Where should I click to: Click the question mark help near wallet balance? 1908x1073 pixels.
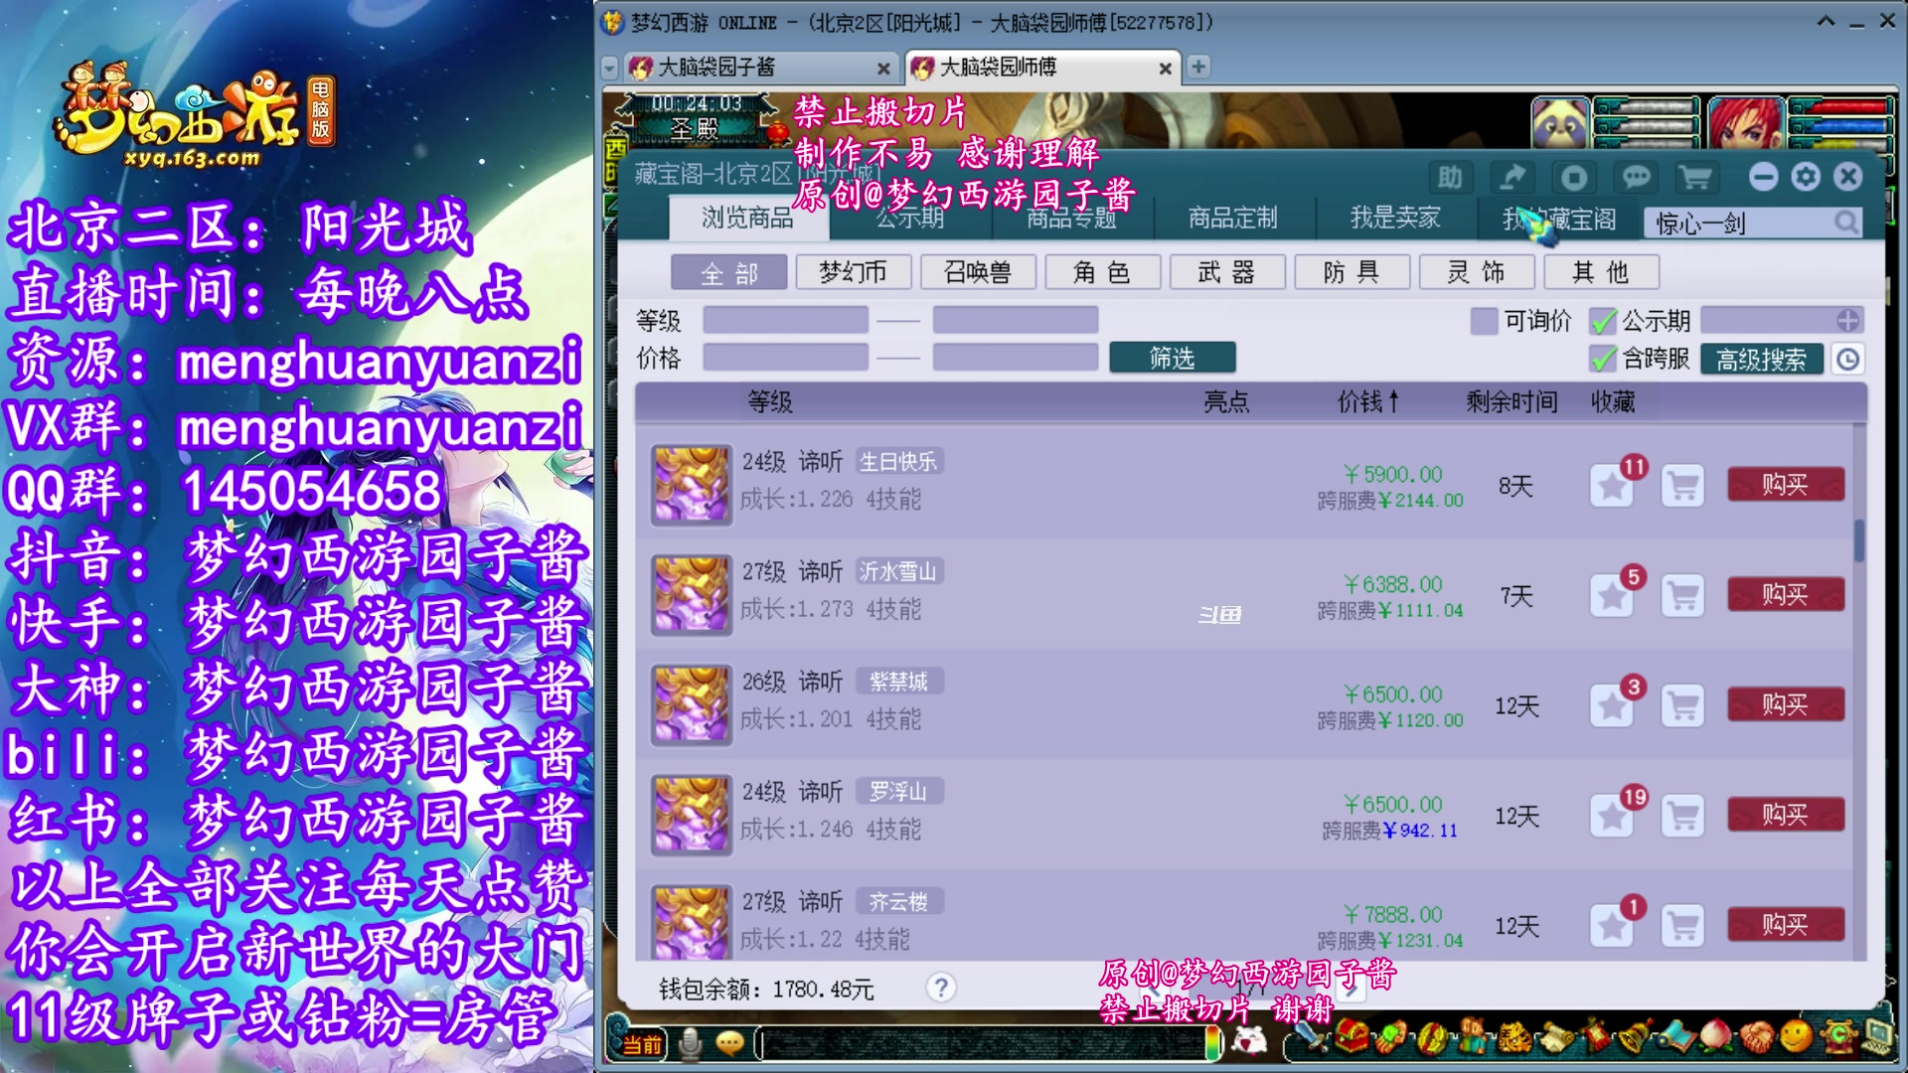pyautogui.click(x=940, y=988)
